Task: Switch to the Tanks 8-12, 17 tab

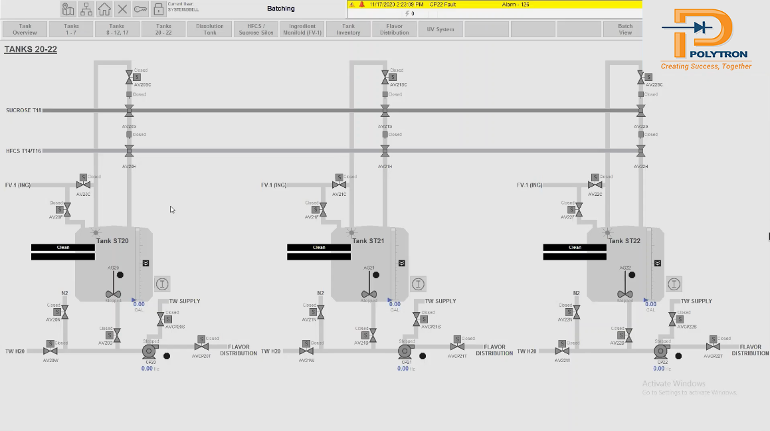Action: (x=116, y=29)
